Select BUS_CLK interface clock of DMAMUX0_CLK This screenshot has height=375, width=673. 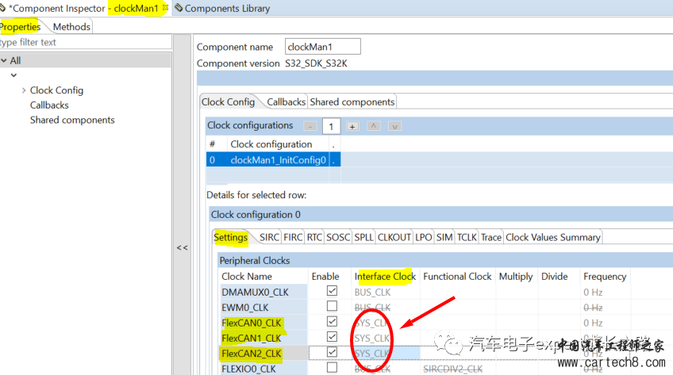372,293
